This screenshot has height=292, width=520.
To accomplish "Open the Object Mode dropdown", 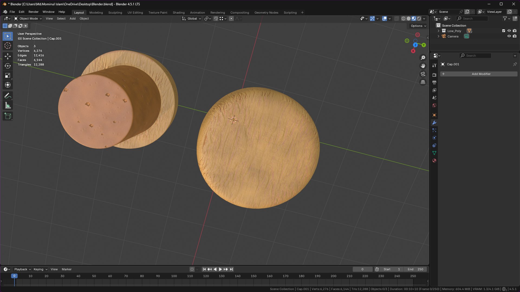I will [28, 18].
